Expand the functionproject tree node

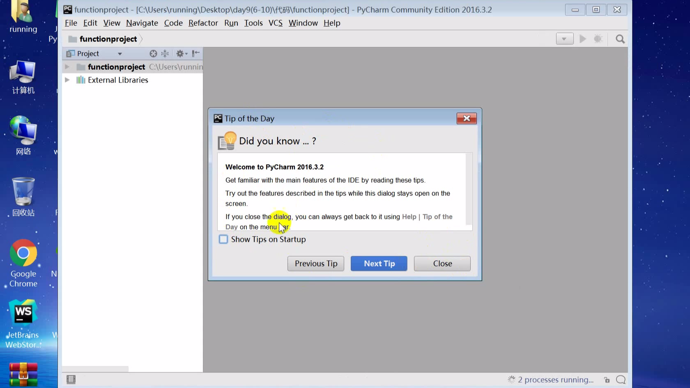67,67
